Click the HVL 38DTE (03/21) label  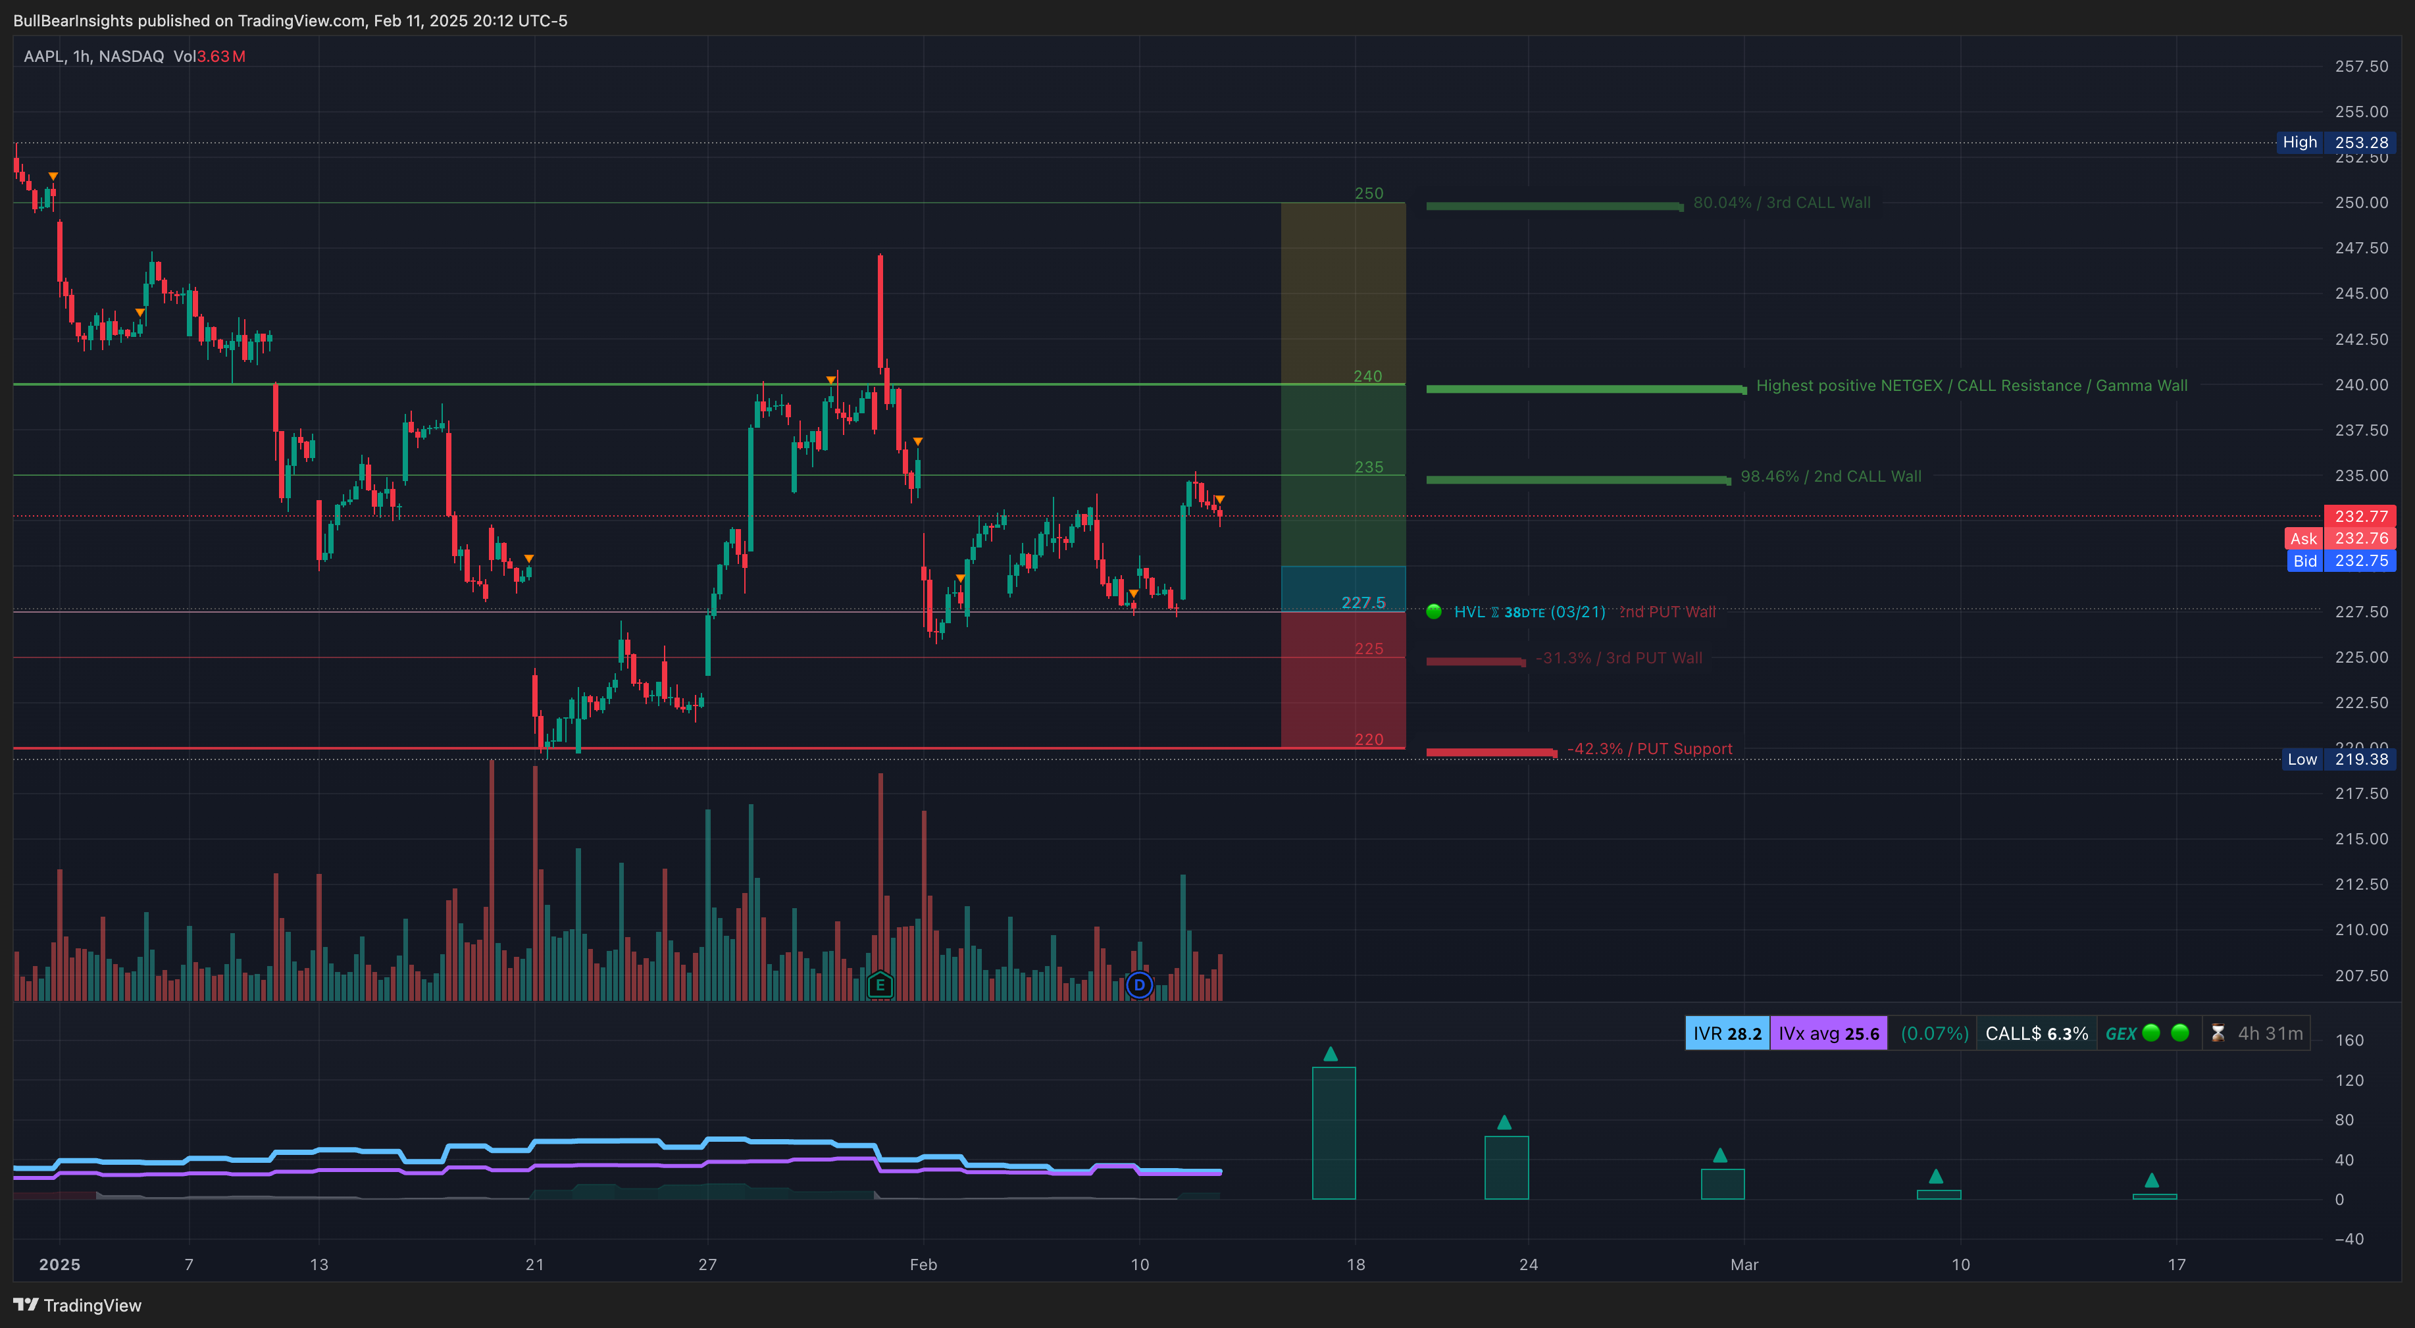1529,611
